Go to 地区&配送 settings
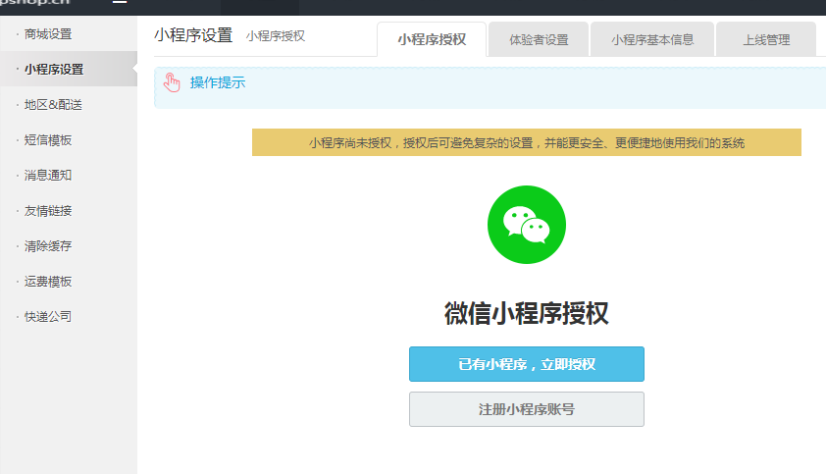Screen dimensions: 826x474 click(x=53, y=105)
